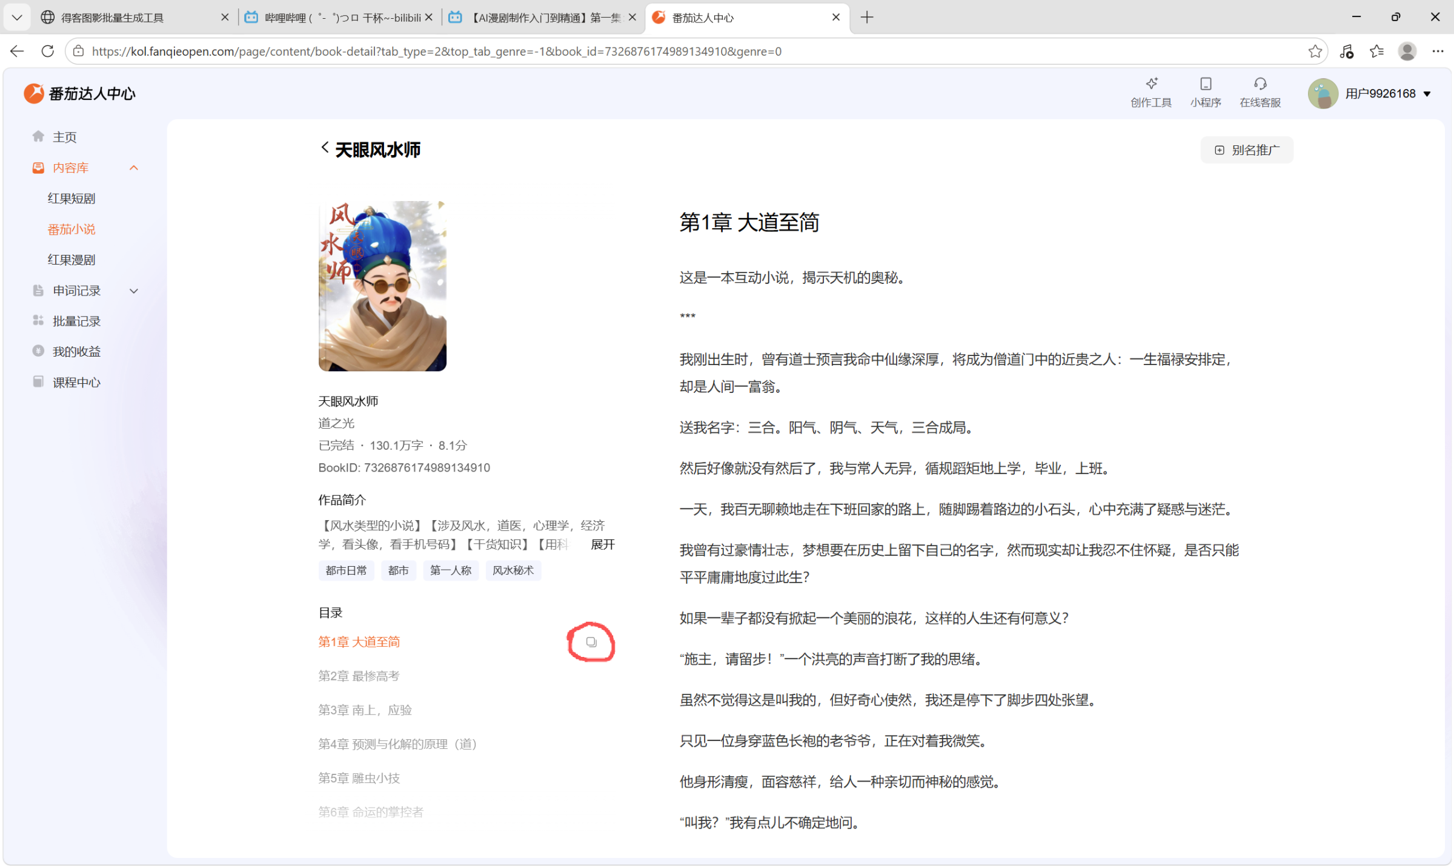Select 红果短剧 in the sidebar
The image size is (1454, 867).
[71, 199]
